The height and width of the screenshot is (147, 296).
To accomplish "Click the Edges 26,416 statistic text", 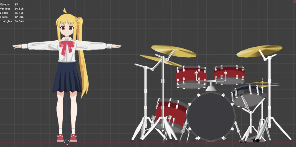I will coord(12,13).
